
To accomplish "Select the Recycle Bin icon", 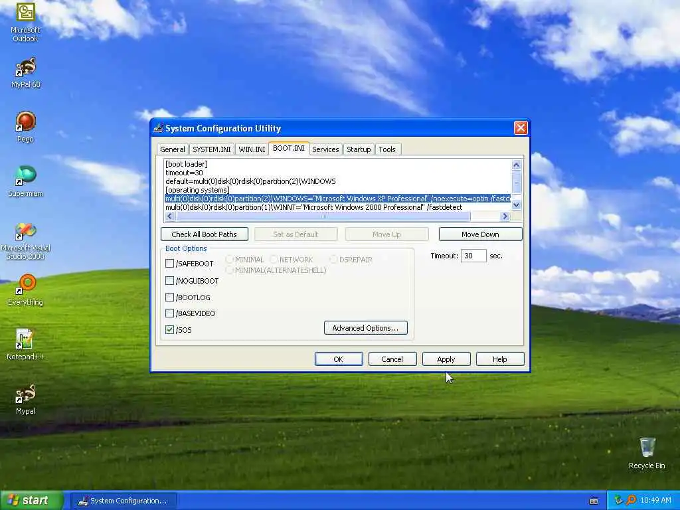I will [x=647, y=453].
